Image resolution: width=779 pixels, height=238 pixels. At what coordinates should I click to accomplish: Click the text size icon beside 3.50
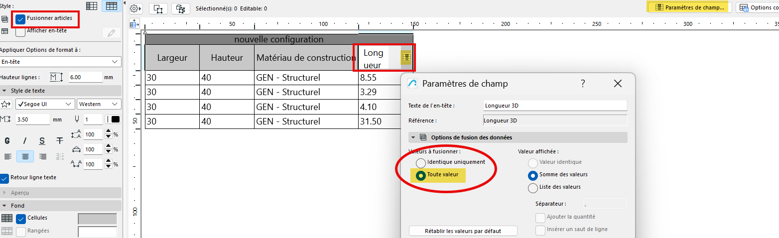tap(6, 119)
